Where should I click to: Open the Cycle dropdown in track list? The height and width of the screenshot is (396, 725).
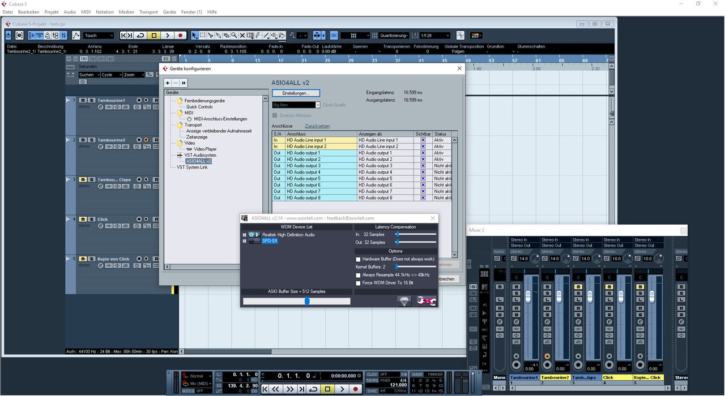[x=112, y=75]
